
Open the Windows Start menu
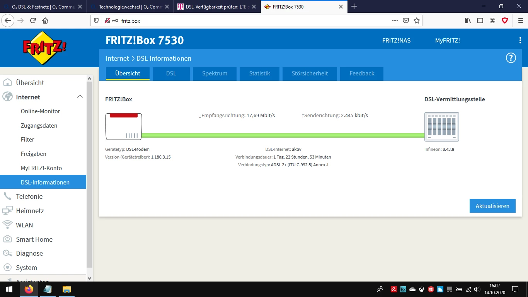coord(9,289)
